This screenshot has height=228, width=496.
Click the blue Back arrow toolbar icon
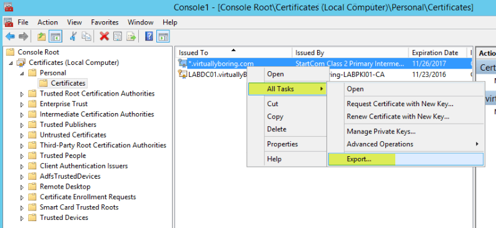pos(10,37)
